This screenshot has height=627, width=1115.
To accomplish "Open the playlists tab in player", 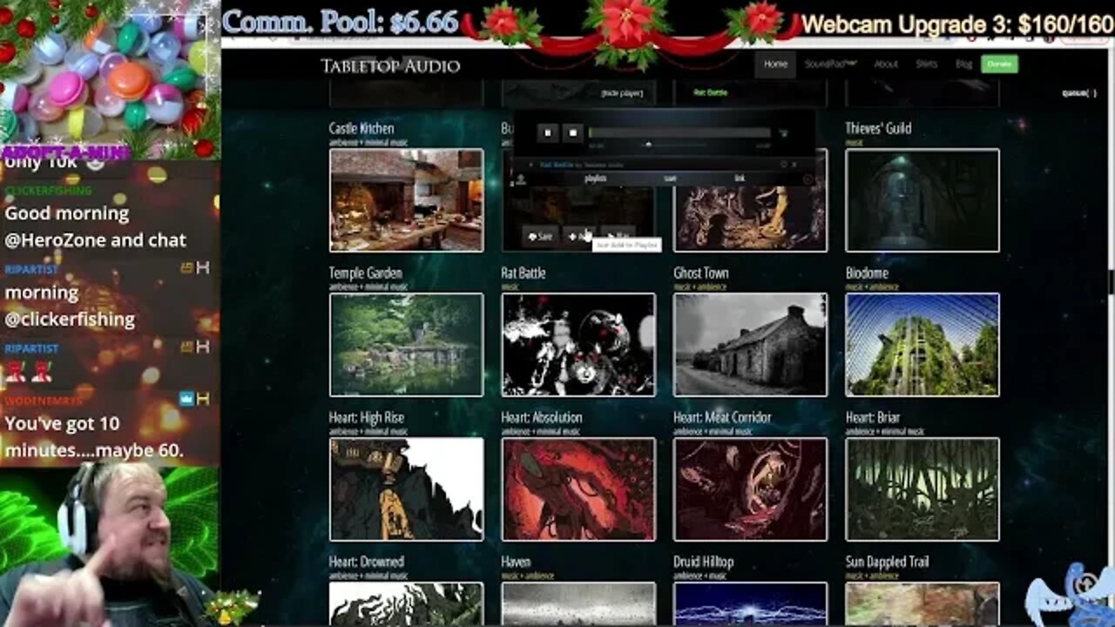I will pyautogui.click(x=596, y=179).
